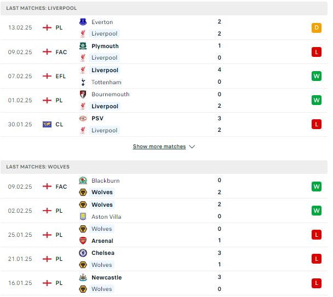
Task: Open the Everton vs Liverpool match row
Action: coord(164,27)
